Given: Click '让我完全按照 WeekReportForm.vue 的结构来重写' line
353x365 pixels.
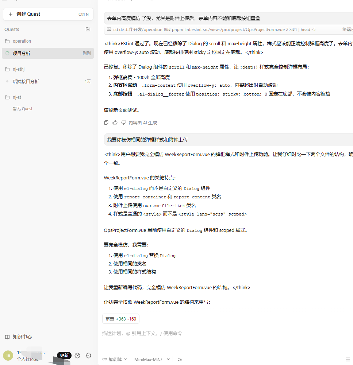Looking at the screenshot, I should click(x=157, y=302).
